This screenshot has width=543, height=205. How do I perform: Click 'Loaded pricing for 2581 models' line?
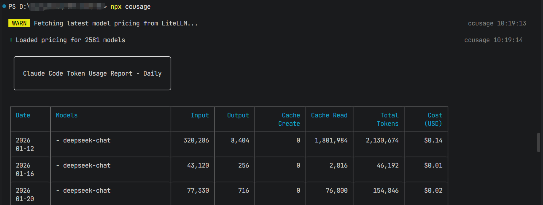pos(70,40)
